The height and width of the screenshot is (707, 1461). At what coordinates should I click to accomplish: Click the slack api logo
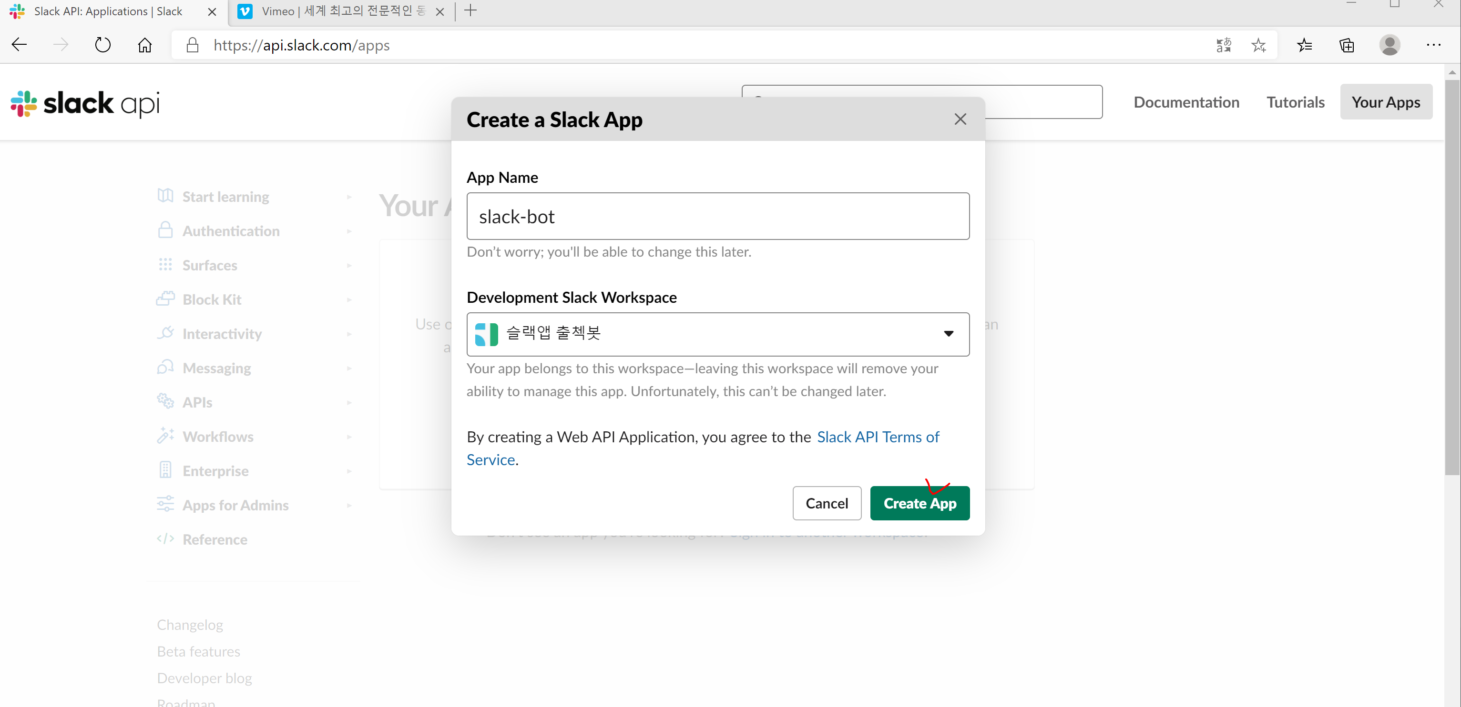pyautogui.click(x=85, y=104)
